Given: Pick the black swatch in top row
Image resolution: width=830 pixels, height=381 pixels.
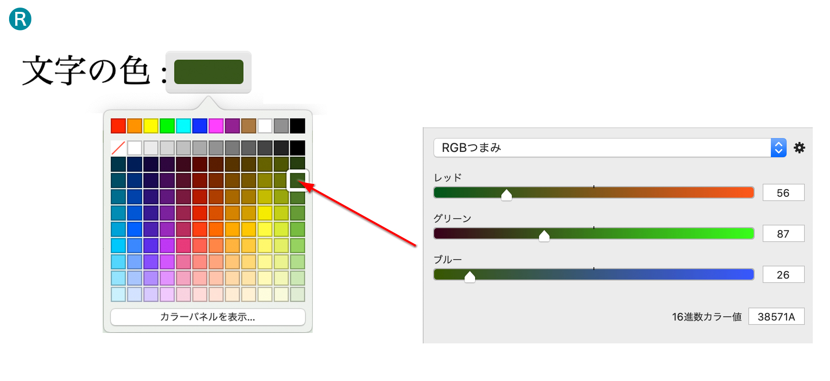Looking at the screenshot, I should click(x=297, y=126).
